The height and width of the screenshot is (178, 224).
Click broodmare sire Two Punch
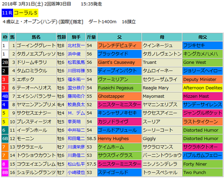click(x=202, y=172)
